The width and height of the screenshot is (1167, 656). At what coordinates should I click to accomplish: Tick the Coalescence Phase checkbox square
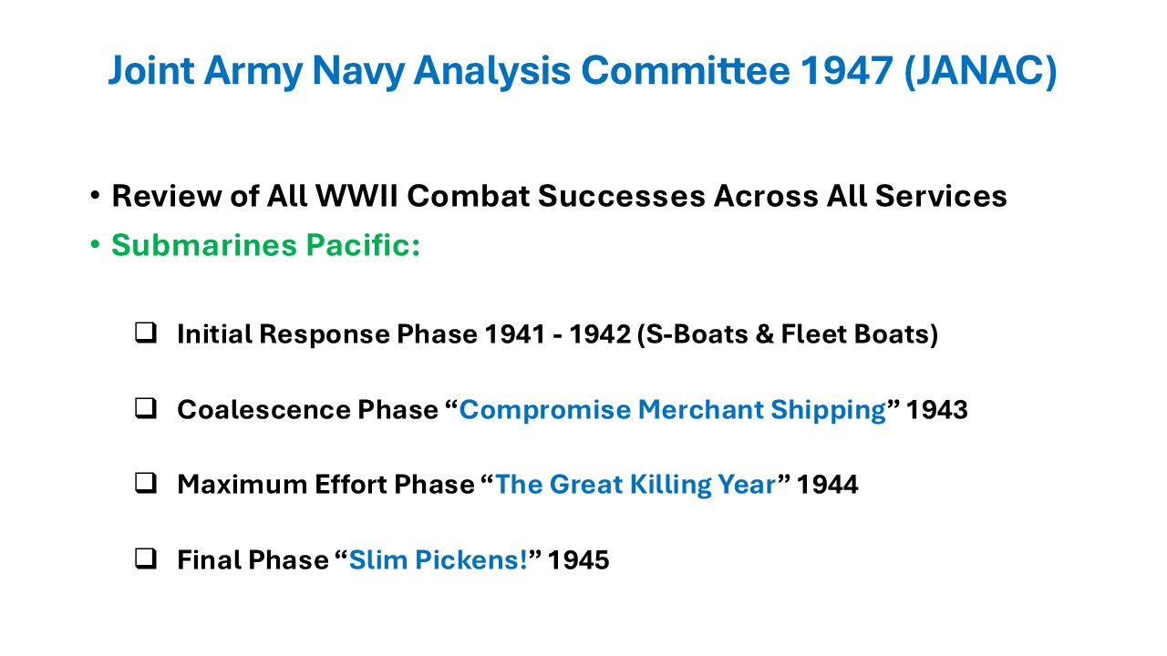click(x=144, y=410)
